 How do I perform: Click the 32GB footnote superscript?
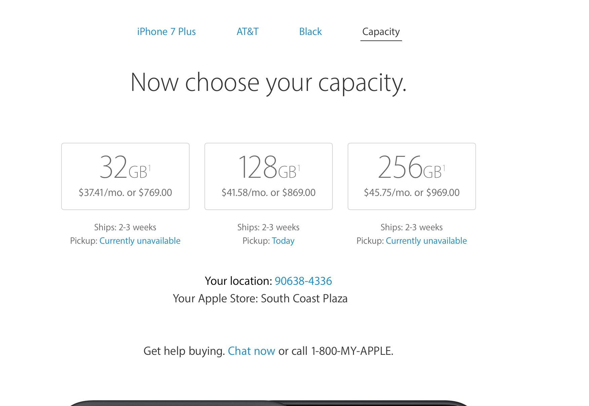tap(149, 168)
